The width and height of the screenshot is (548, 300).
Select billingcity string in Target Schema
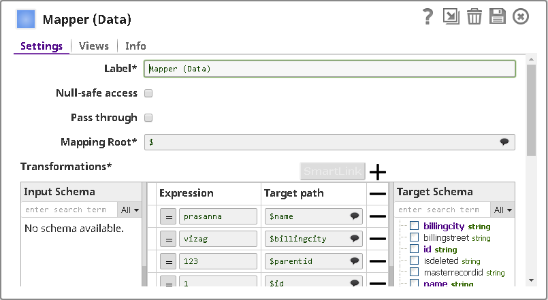point(457,227)
